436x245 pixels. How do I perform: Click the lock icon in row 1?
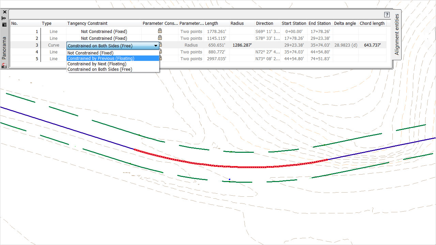point(160,31)
